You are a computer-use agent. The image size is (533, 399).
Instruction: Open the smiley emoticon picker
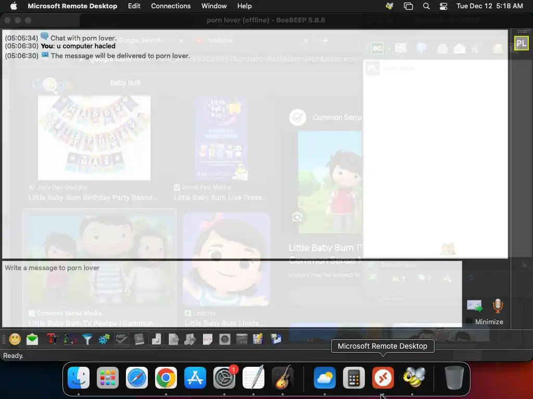click(x=15, y=339)
